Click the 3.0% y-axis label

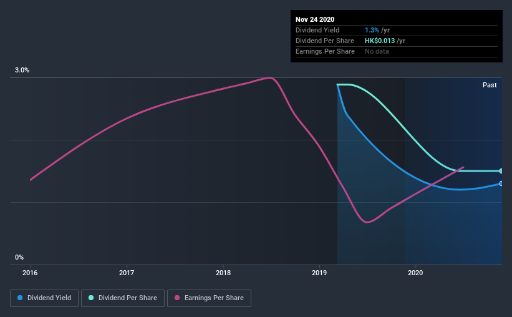click(x=22, y=70)
